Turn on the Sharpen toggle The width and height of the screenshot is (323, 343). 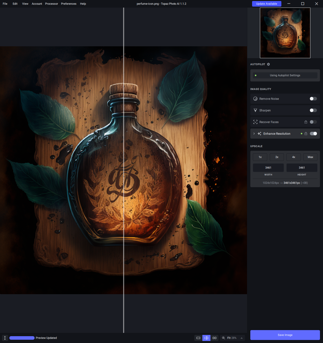point(313,110)
